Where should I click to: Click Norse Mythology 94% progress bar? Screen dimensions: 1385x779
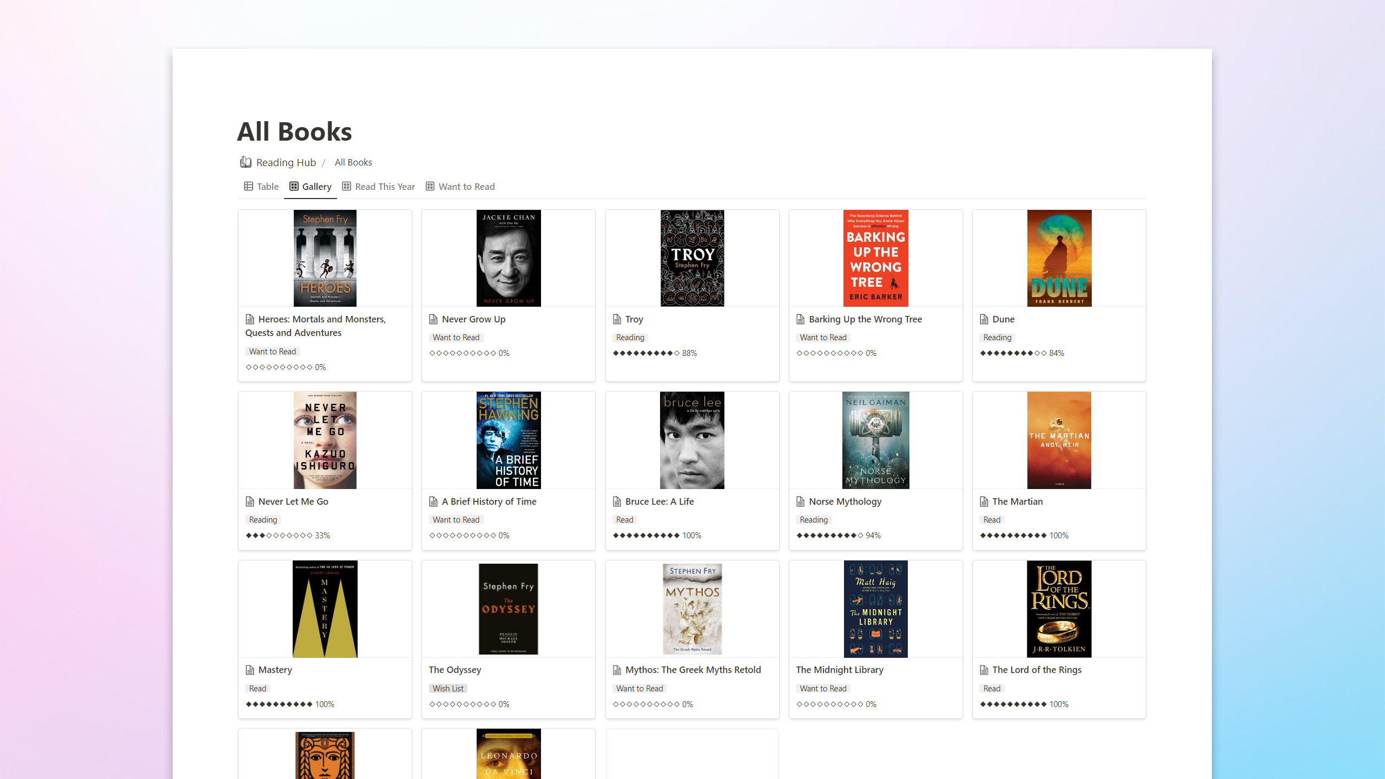tap(839, 536)
